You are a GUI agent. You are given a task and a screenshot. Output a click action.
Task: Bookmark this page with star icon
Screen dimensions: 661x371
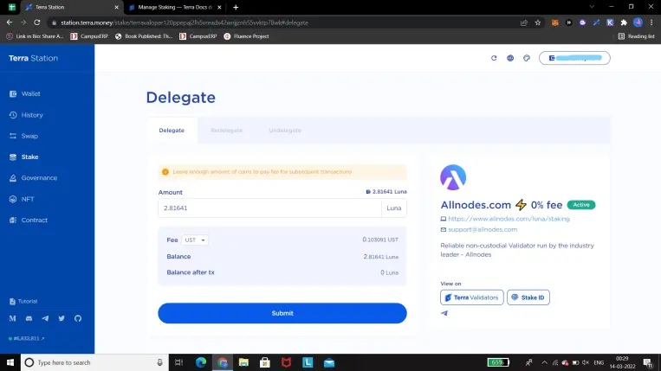point(537,22)
